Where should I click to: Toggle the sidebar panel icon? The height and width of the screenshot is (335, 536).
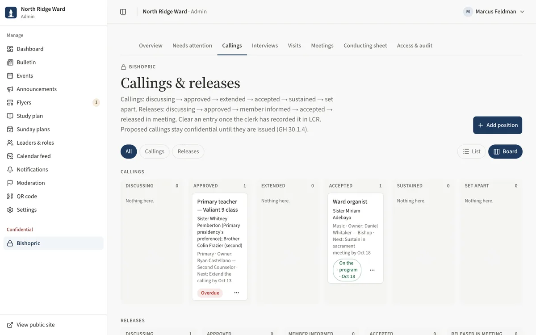123,12
